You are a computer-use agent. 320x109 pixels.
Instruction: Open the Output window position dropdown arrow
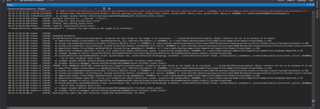308,4
